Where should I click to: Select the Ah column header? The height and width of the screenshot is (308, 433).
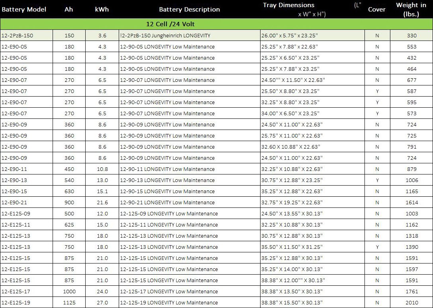click(x=69, y=9)
